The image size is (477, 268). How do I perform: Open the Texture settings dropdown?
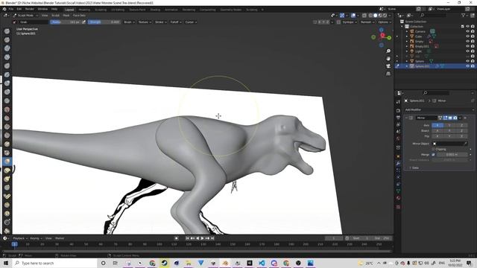pyautogui.click(x=145, y=22)
